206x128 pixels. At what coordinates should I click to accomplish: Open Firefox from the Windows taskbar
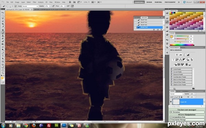click(34, 126)
